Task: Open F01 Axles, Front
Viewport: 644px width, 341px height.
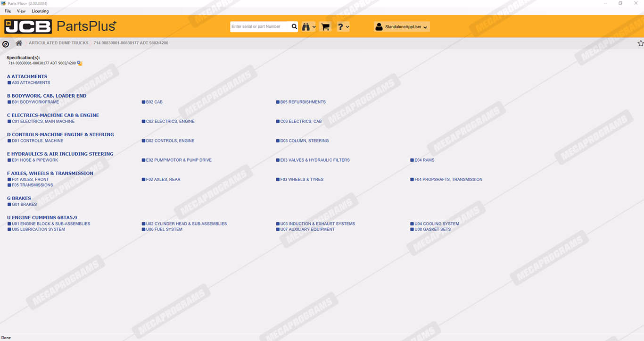Action: click(28, 179)
